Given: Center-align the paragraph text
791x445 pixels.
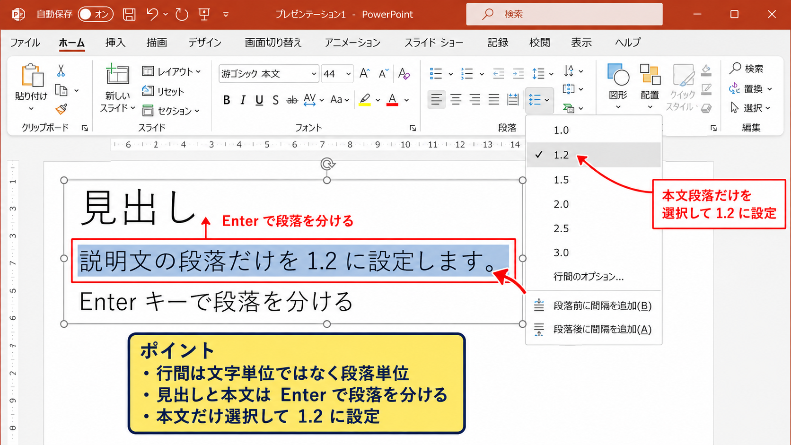Looking at the screenshot, I should 456,99.
